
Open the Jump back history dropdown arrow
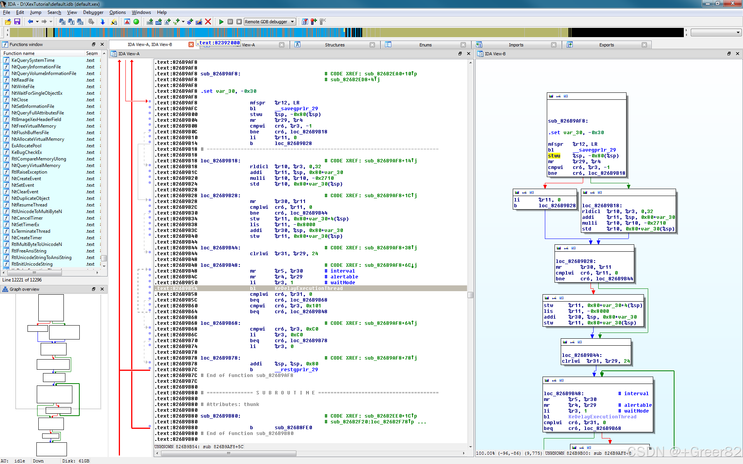click(37, 22)
